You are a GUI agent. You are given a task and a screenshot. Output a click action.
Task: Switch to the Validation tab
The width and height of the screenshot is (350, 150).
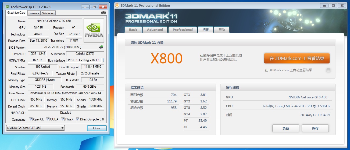(x=48, y=13)
